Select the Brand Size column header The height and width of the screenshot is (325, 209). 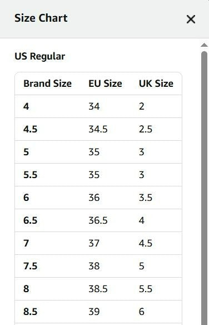(48, 83)
